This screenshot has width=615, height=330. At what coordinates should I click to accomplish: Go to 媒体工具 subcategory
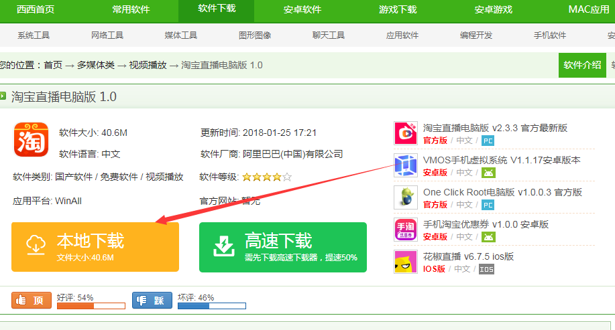(181, 35)
